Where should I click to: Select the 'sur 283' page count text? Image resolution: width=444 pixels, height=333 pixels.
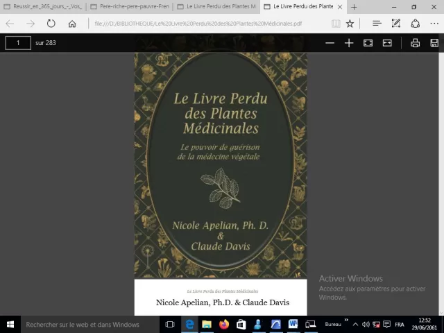[x=46, y=43]
